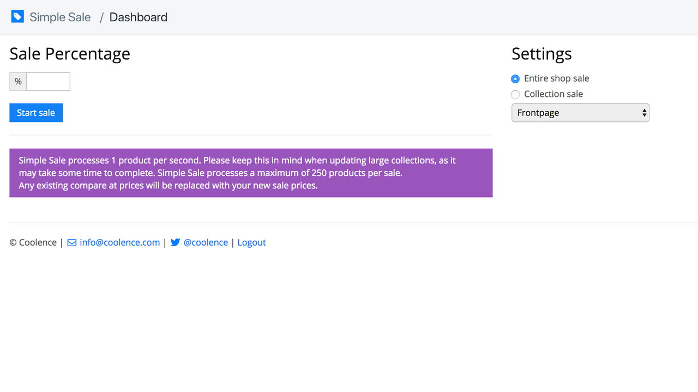Click the purple processing notice banner
Viewport: 698px width, 392px height.
[251, 173]
